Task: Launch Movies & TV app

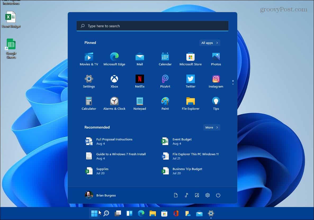Action: click(89, 57)
